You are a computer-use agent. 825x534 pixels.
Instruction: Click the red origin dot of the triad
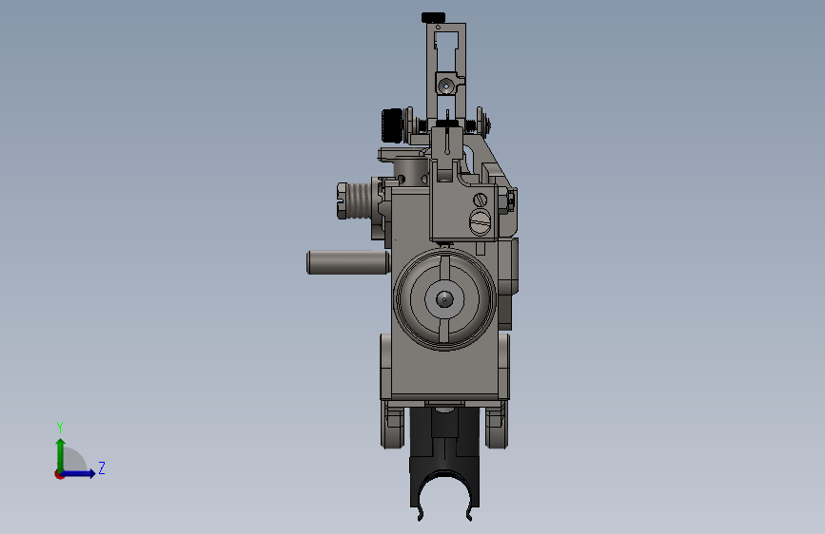pyautogui.click(x=59, y=474)
